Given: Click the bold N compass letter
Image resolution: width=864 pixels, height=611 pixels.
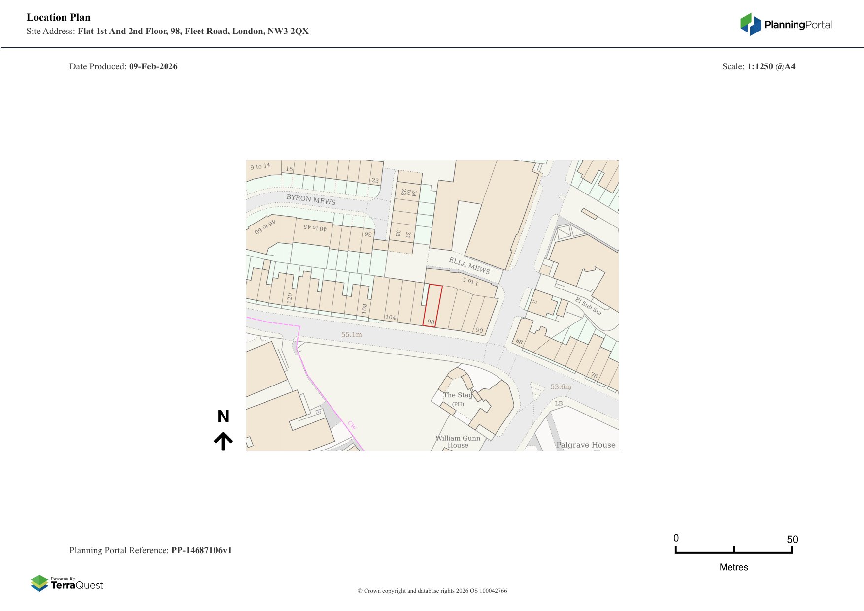Looking at the screenshot, I should click(223, 417).
